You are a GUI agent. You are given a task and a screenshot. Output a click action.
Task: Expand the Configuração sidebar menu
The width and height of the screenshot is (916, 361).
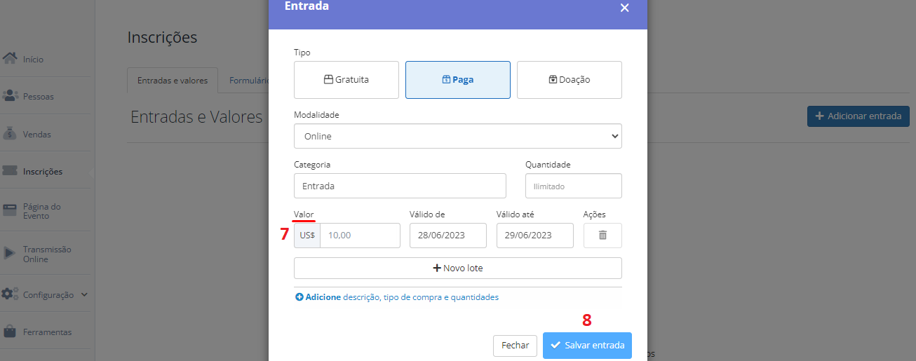pos(45,295)
